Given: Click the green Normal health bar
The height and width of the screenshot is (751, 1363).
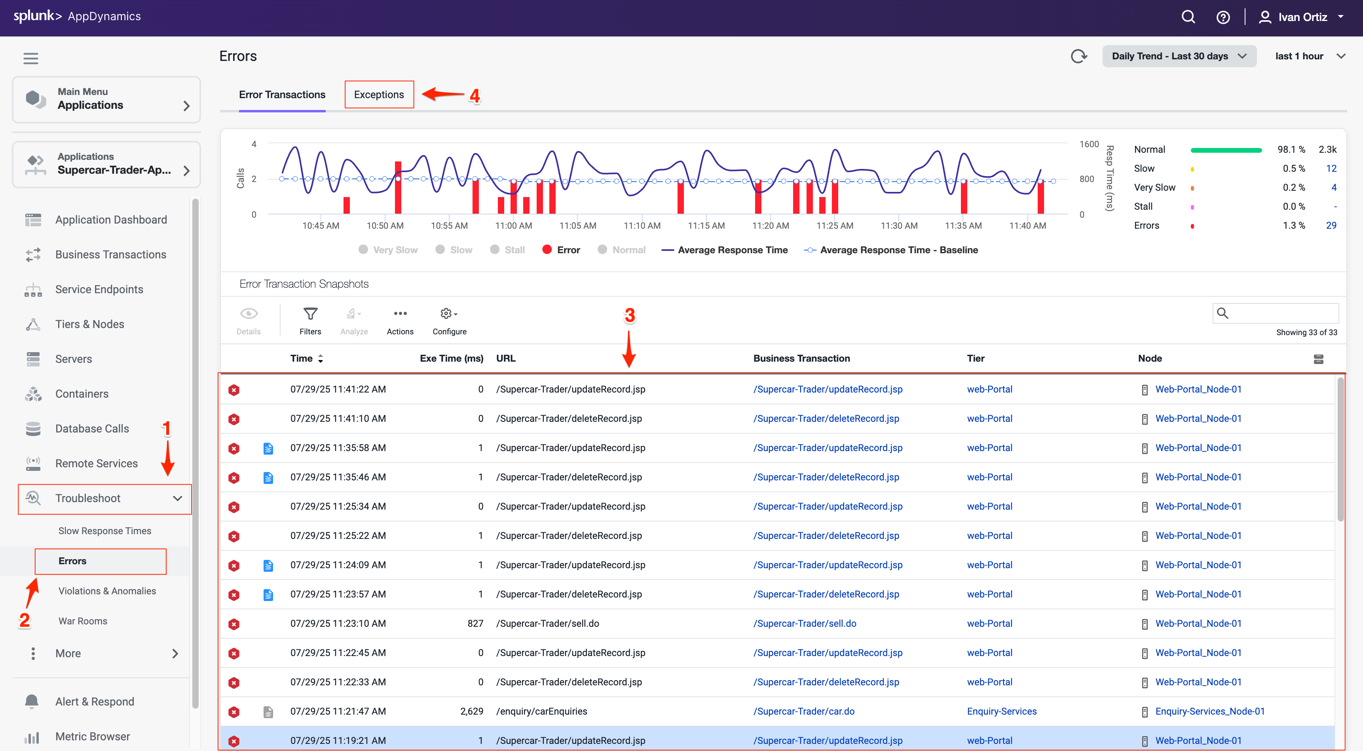Looking at the screenshot, I should pos(1226,149).
